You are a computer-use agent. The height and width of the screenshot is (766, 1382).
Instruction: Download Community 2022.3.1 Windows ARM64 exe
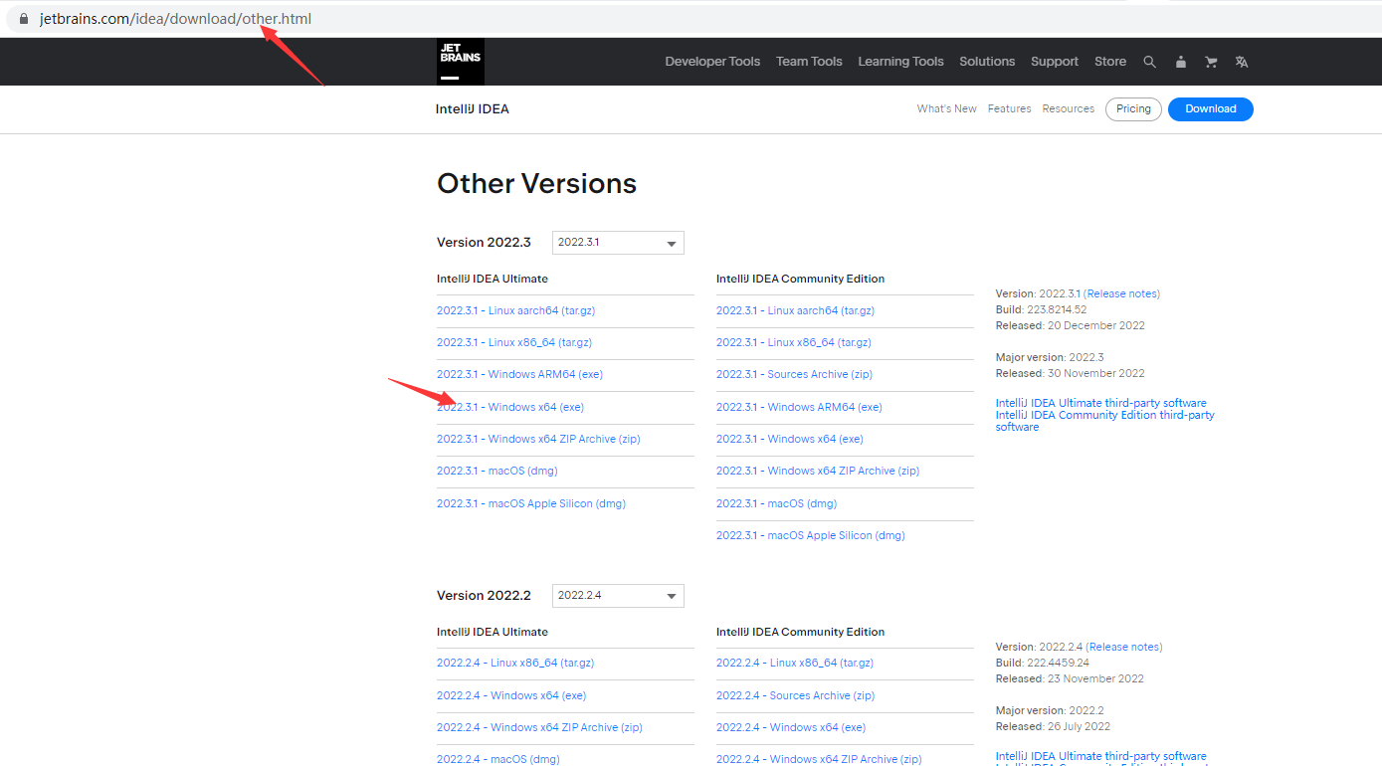[799, 407]
